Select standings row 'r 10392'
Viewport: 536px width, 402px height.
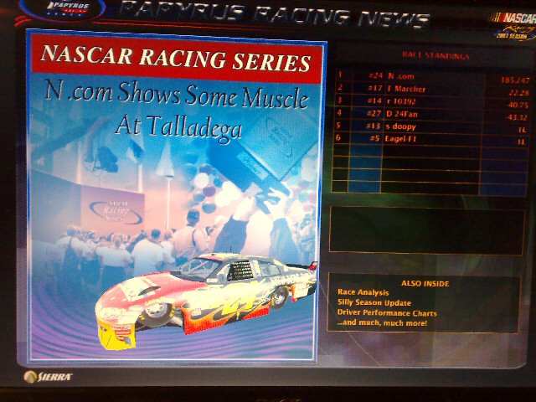433,102
